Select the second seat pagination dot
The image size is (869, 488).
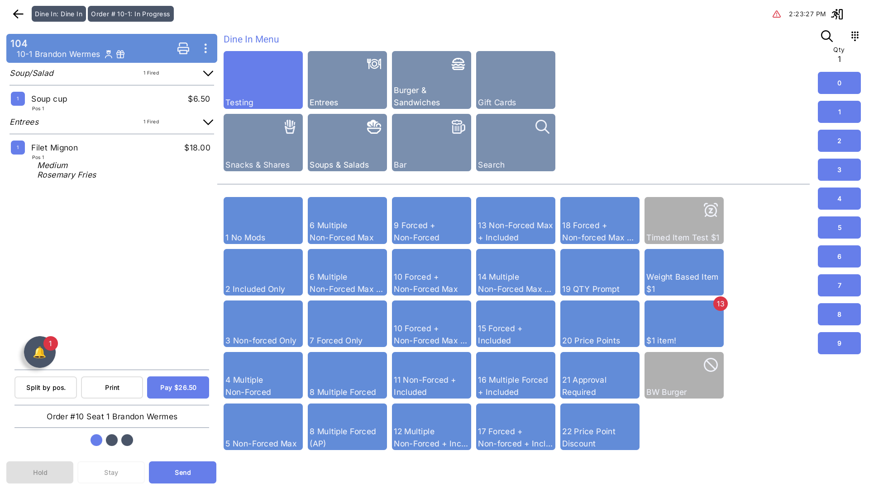click(112, 440)
